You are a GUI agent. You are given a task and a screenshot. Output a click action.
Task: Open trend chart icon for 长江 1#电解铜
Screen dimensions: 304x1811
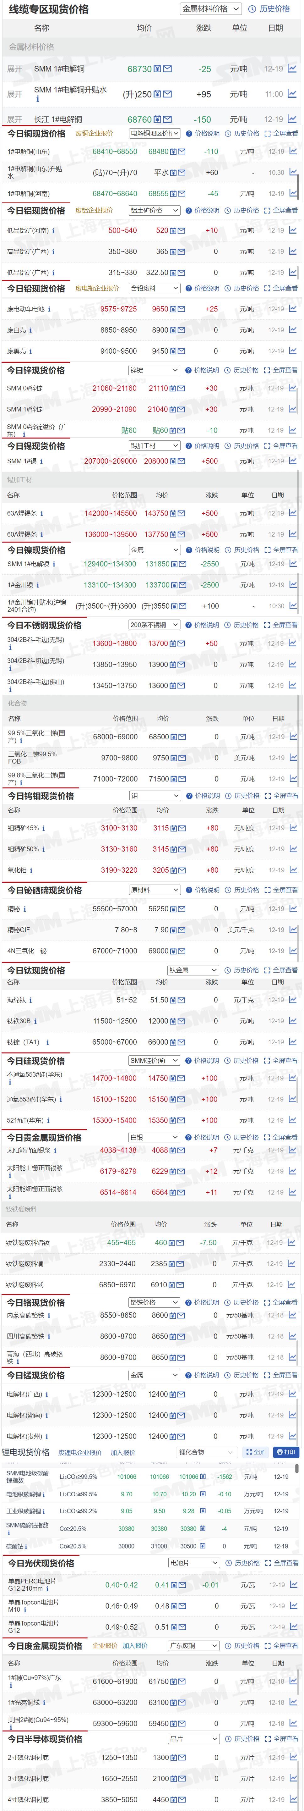pyautogui.click(x=292, y=119)
